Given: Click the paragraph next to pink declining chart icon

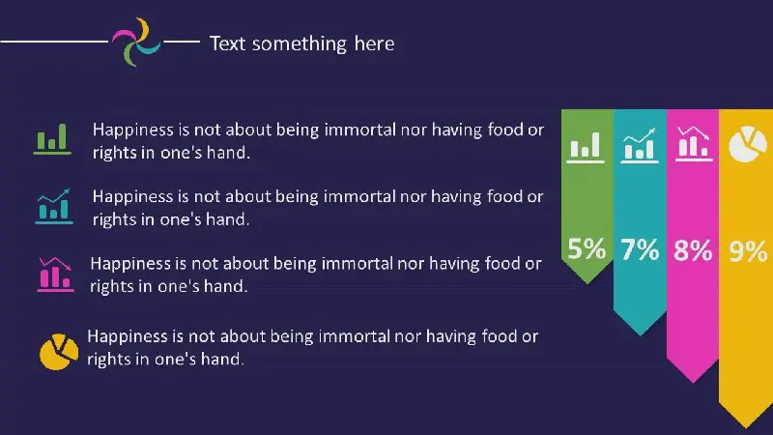Looking at the screenshot, I should 315,274.
